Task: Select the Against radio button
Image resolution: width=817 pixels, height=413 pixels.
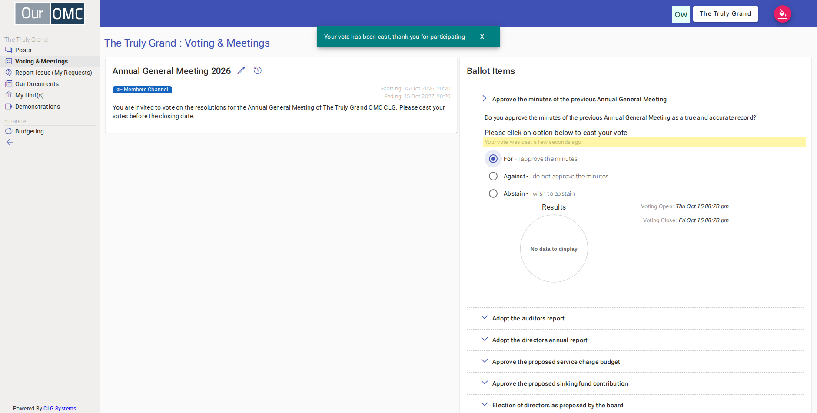Action: 493,176
